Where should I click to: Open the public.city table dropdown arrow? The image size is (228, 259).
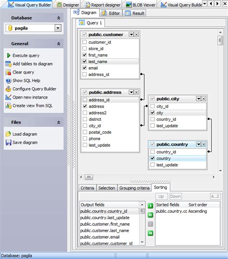[199, 99]
